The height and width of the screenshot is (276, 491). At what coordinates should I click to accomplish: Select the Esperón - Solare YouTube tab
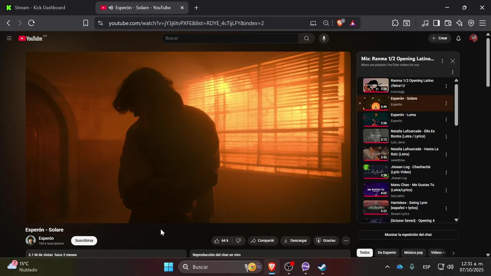142,8
